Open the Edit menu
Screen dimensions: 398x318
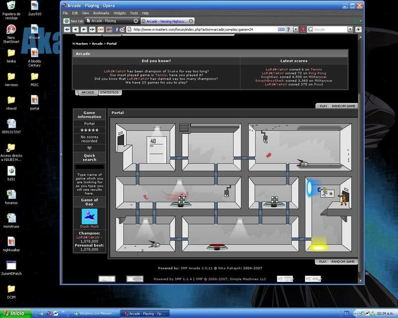(x=75, y=13)
